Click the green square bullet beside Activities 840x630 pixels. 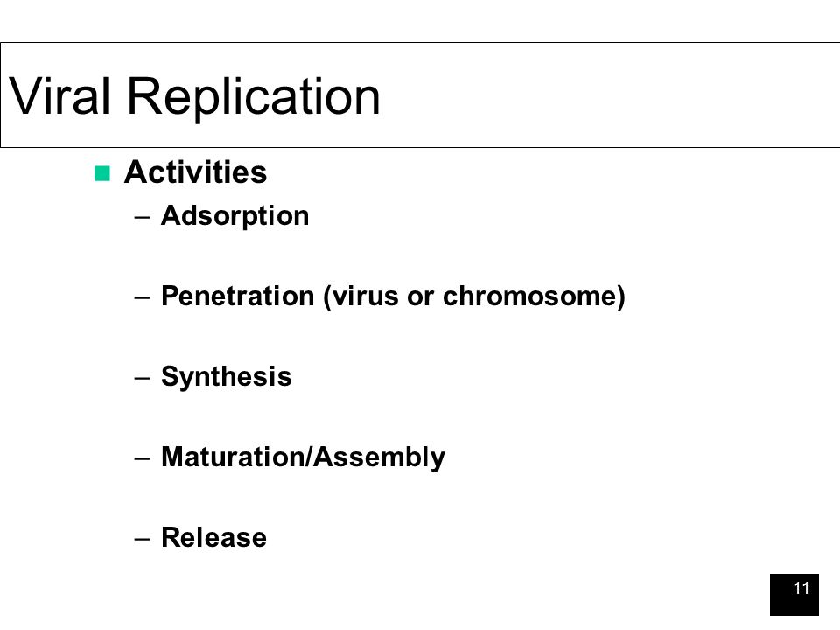(102, 173)
